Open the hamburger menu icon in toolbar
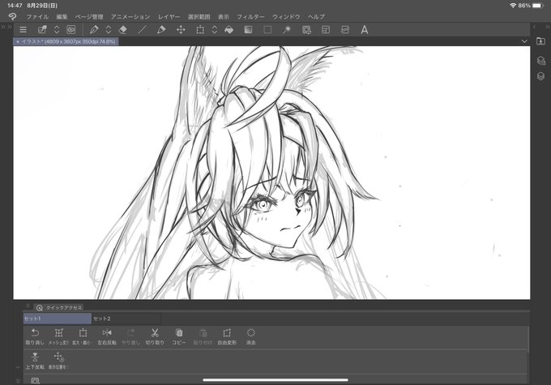551x385 pixels. pyautogui.click(x=23, y=30)
